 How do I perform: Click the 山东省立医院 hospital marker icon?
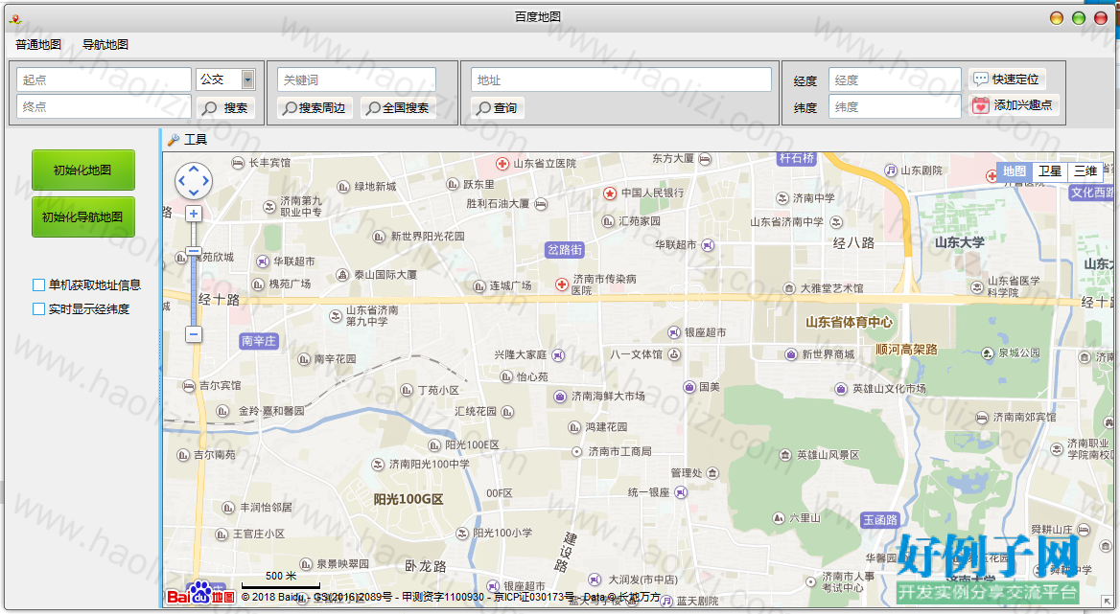point(502,163)
